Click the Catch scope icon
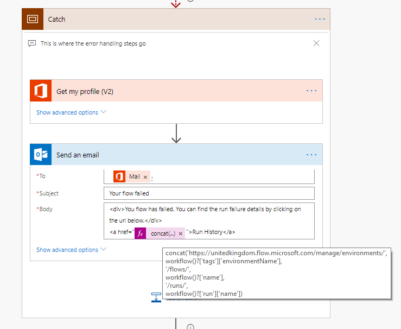 click(33, 19)
